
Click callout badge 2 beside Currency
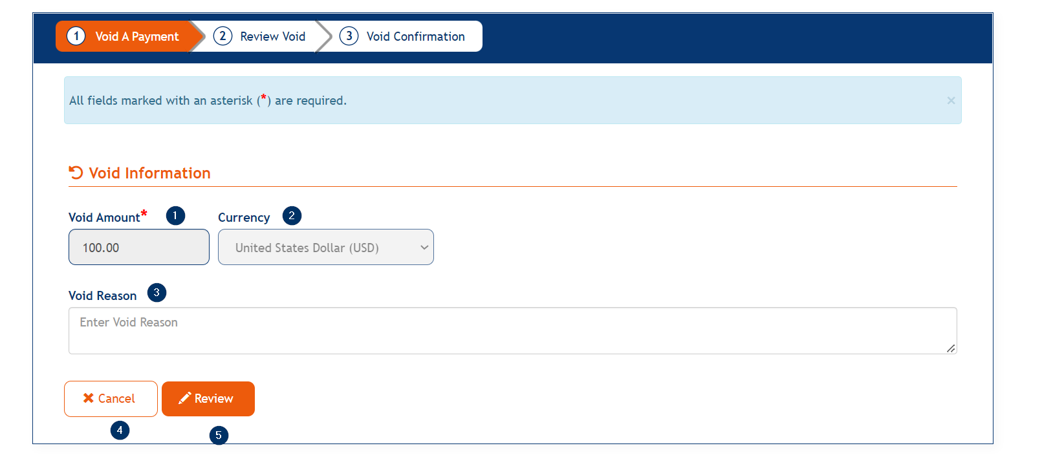(292, 216)
